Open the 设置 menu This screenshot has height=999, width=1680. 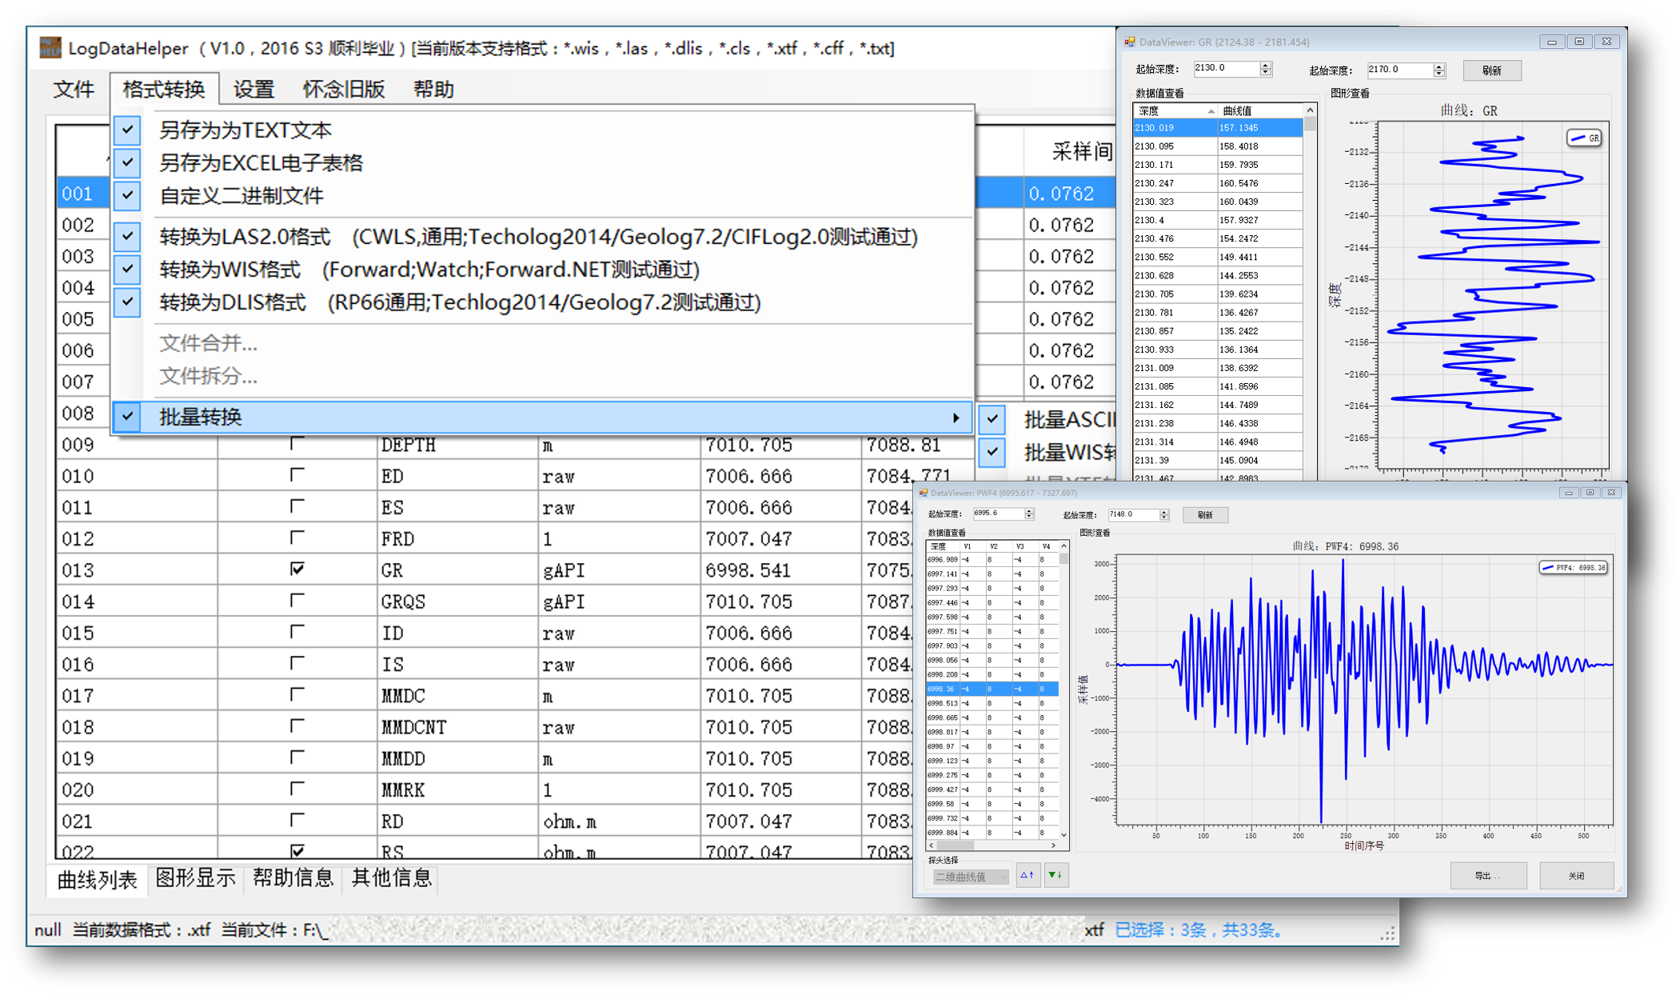(x=253, y=89)
